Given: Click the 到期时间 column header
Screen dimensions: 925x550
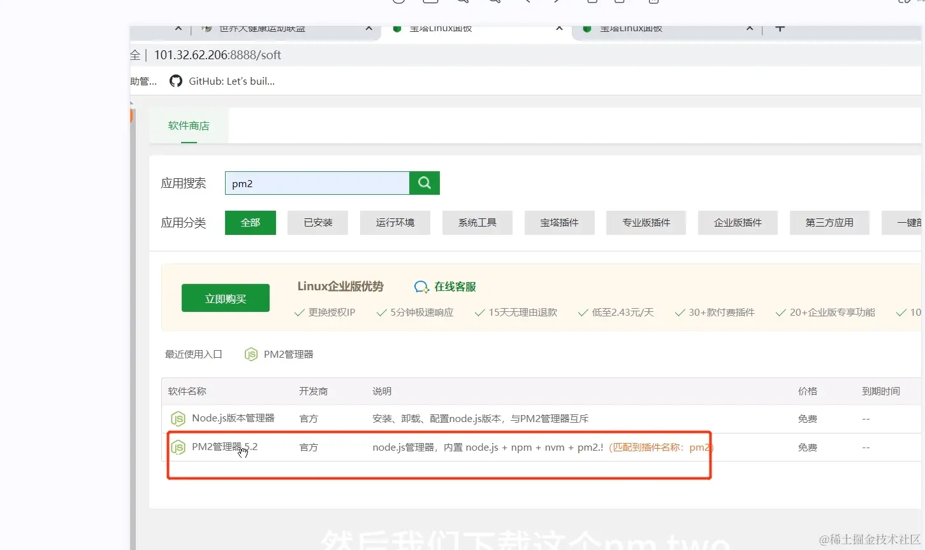Looking at the screenshot, I should 881,391.
